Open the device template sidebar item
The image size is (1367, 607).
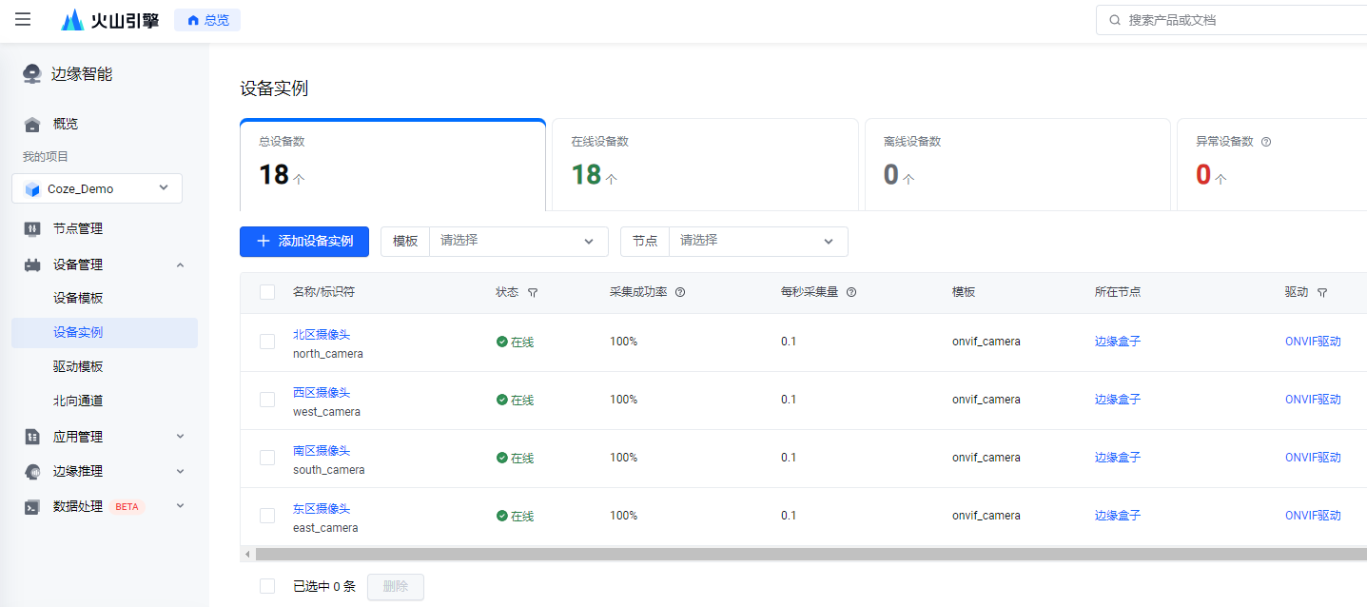78,298
